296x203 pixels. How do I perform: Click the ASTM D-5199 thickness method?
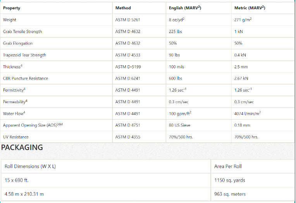(128, 67)
